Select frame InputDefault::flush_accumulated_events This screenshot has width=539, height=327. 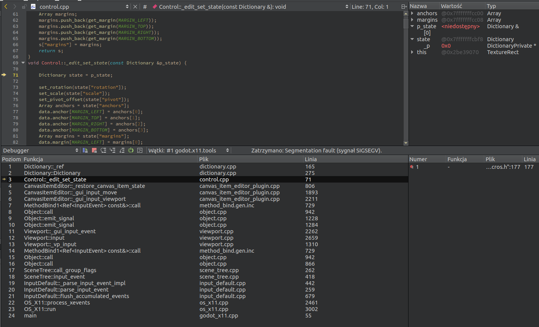tap(204, 296)
